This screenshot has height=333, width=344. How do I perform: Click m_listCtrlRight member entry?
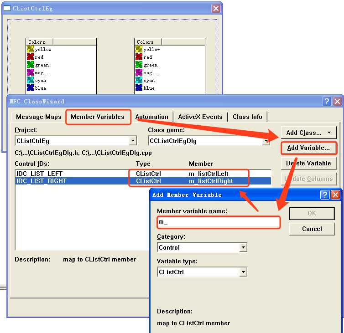coord(211,181)
